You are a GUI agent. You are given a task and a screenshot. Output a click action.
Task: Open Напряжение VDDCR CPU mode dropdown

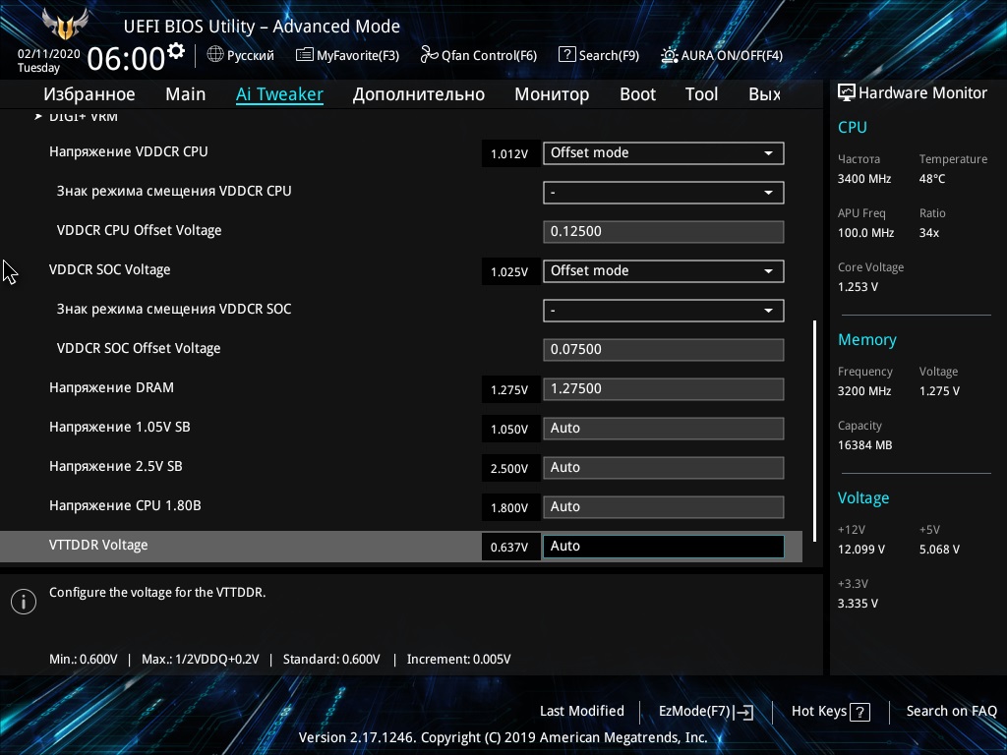664,152
